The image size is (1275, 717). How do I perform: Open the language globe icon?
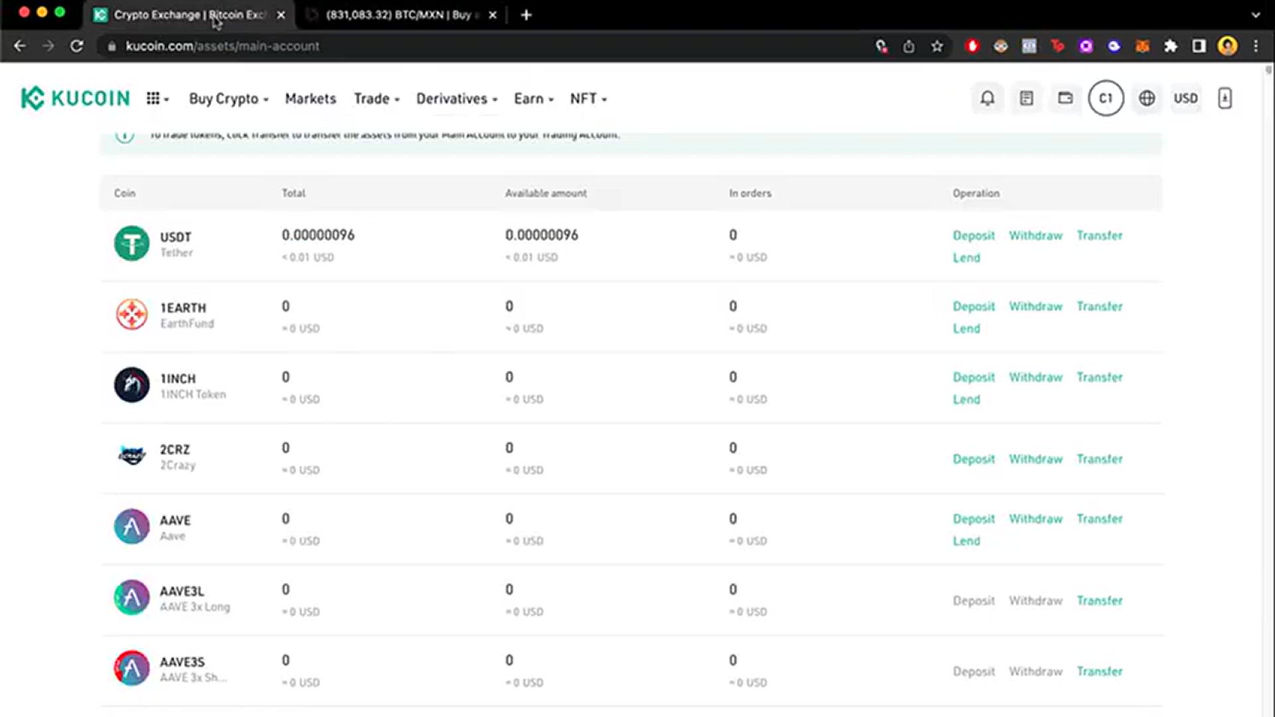coord(1147,98)
